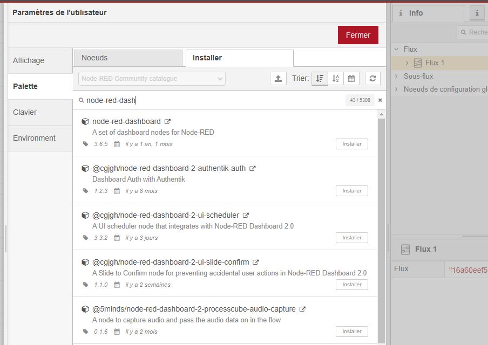Click the module list scrollbar thumb
The image size is (488, 345).
pyautogui.click(x=381, y=231)
